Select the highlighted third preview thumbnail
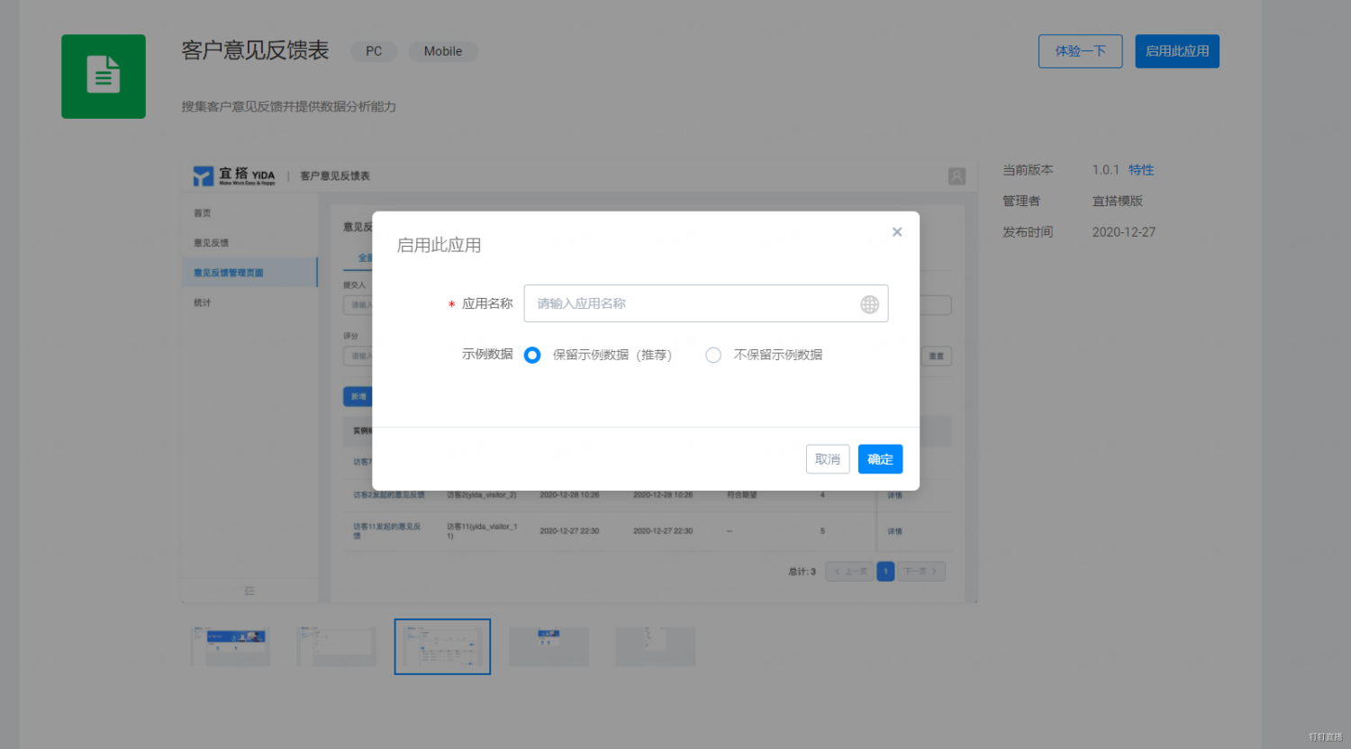Image resolution: width=1351 pixels, height=749 pixels. (x=442, y=646)
